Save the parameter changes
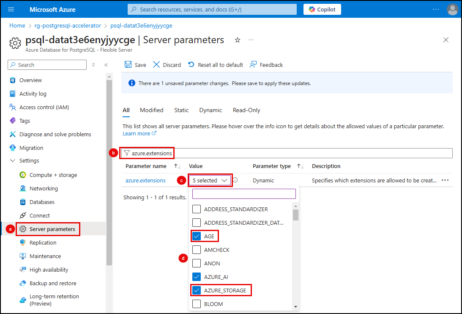Image resolution: width=462 pixels, height=314 pixels. click(x=135, y=65)
